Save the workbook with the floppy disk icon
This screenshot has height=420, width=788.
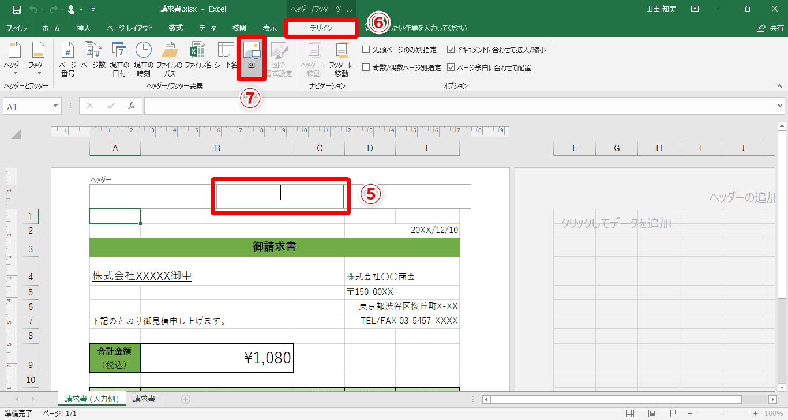16,9
